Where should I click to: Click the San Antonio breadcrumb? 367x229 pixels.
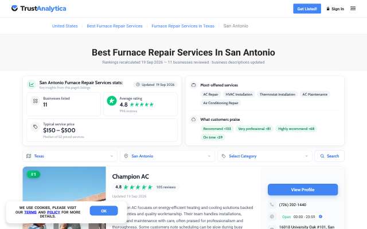pos(236,26)
